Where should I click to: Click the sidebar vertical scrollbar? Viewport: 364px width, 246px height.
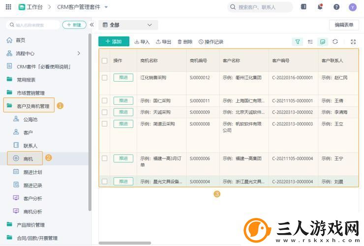pyautogui.click(x=90, y=123)
